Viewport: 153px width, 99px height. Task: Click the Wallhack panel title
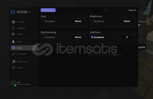pyautogui.click(x=95, y=32)
